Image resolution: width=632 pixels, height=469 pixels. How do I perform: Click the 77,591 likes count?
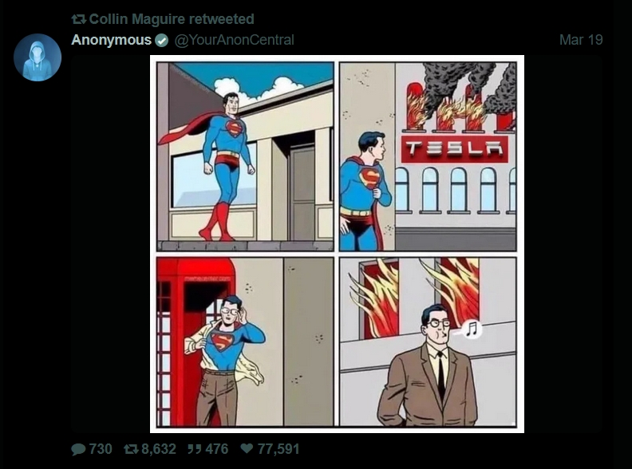tap(278, 449)
